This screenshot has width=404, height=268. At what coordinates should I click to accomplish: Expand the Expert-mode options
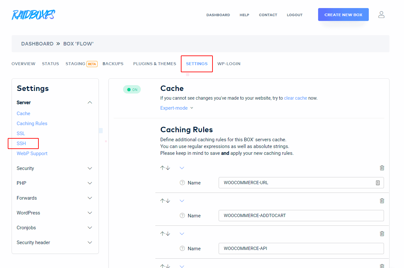tap(177, 108)
